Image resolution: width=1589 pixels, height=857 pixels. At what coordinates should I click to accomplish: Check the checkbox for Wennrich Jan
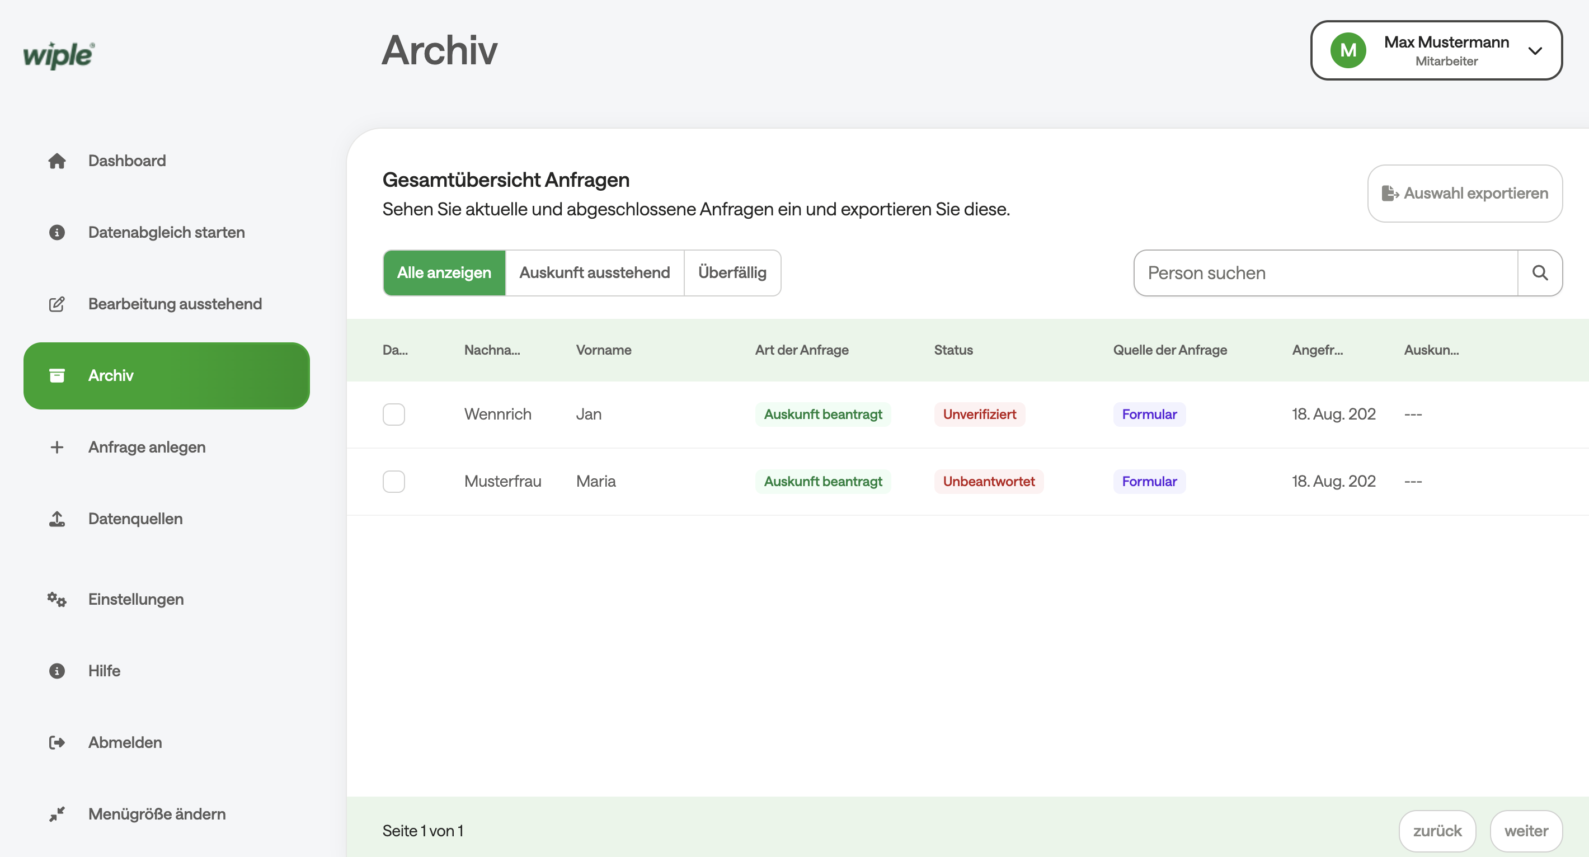click(x=393, y=415)
